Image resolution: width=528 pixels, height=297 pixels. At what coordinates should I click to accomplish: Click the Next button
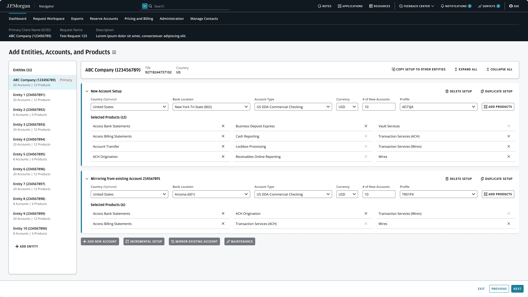click(x=517, y=289)
